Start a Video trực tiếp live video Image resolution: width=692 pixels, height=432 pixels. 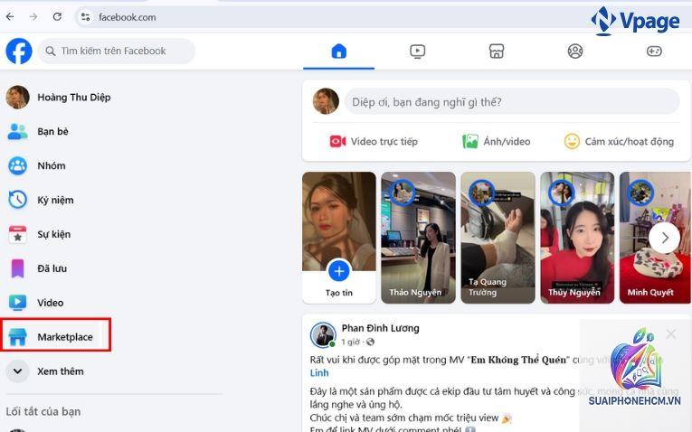coord(374,142)
